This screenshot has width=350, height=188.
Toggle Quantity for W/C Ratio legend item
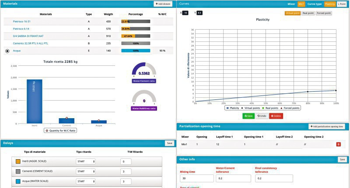[60, 130]
